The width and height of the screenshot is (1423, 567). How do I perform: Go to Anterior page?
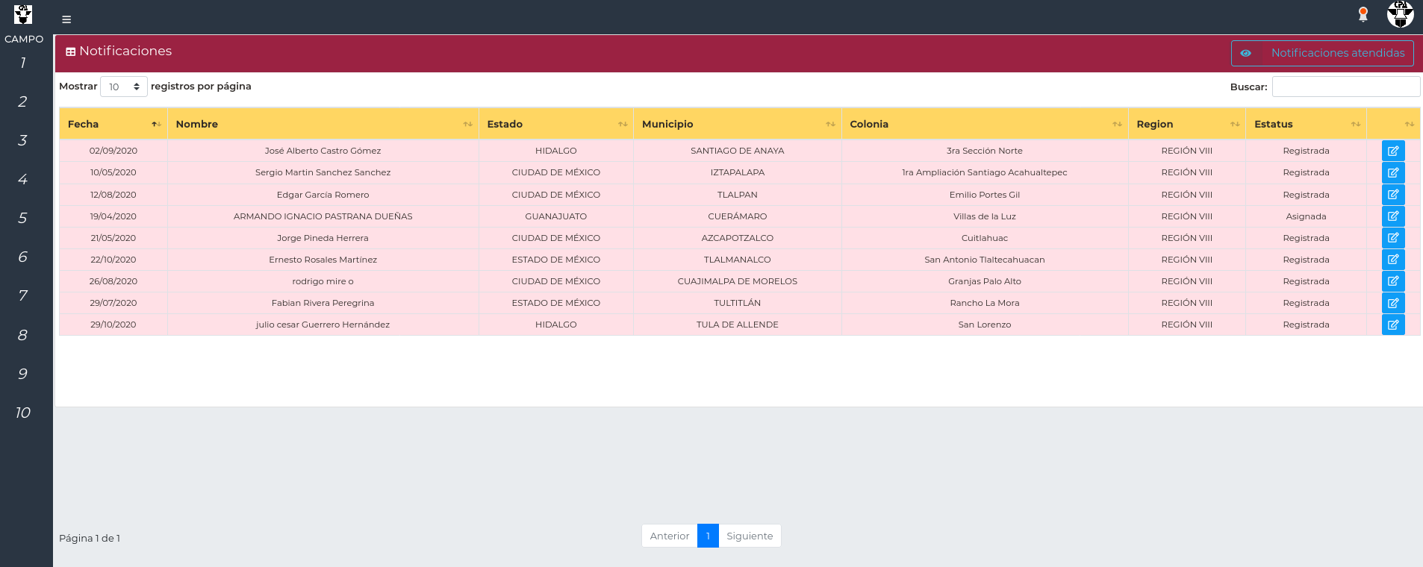[x=670, y=536]
